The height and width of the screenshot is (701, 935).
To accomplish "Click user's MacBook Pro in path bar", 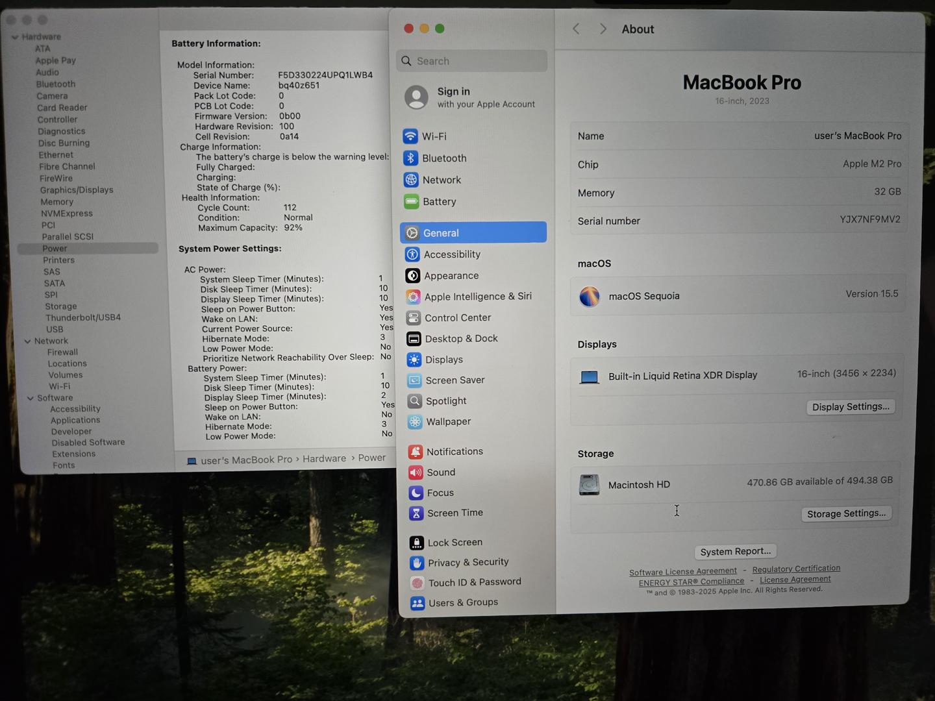I will 247,460.
